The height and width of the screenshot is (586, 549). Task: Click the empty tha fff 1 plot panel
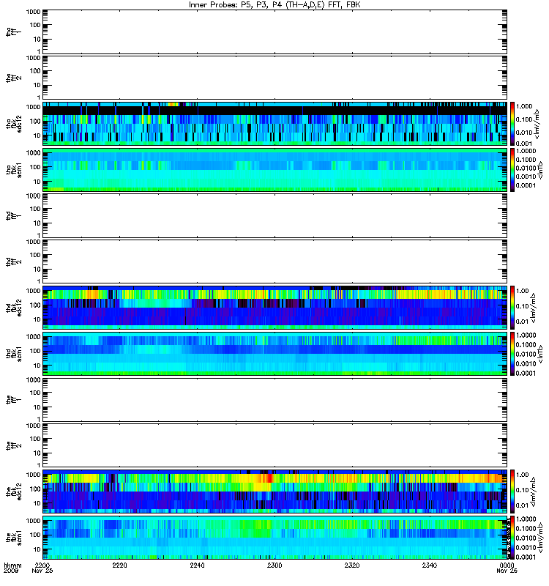coord(275,31)
